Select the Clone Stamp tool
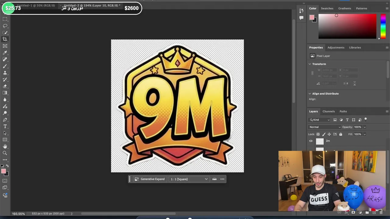 5,73
